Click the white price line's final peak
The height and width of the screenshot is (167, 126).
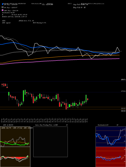click(x=117, y=47)
